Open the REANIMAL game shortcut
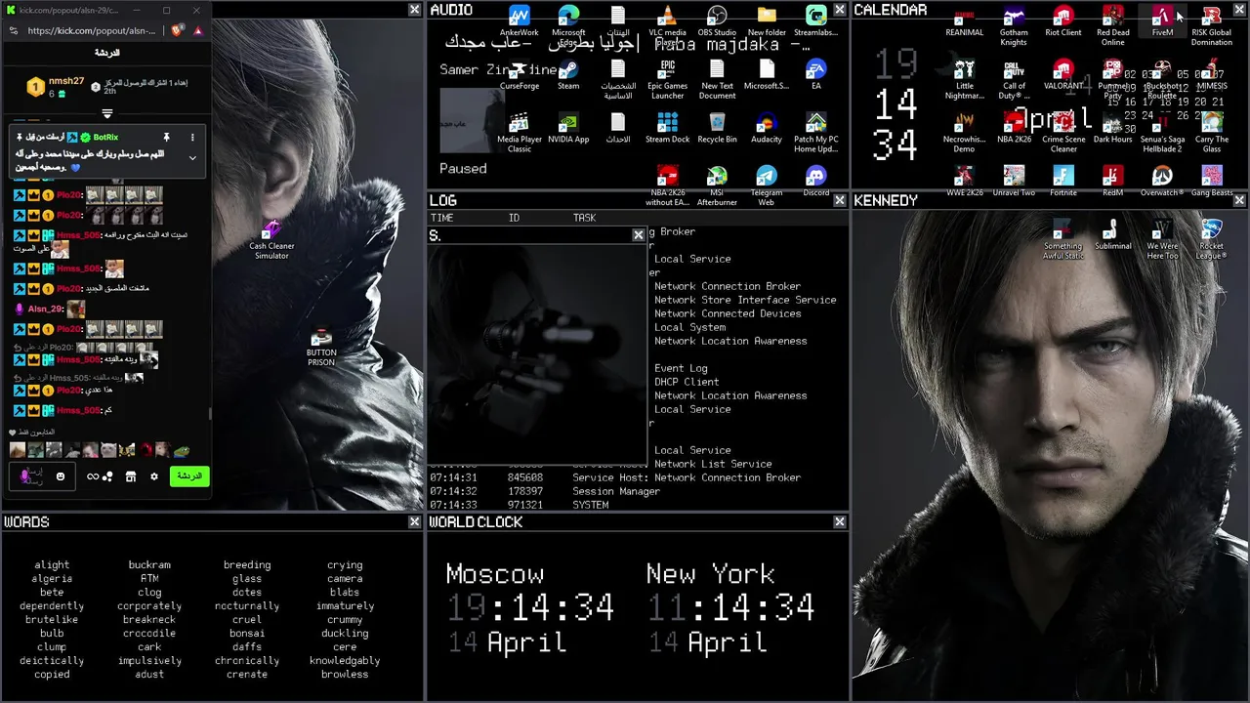1250x703 pixels. (964, 21)
